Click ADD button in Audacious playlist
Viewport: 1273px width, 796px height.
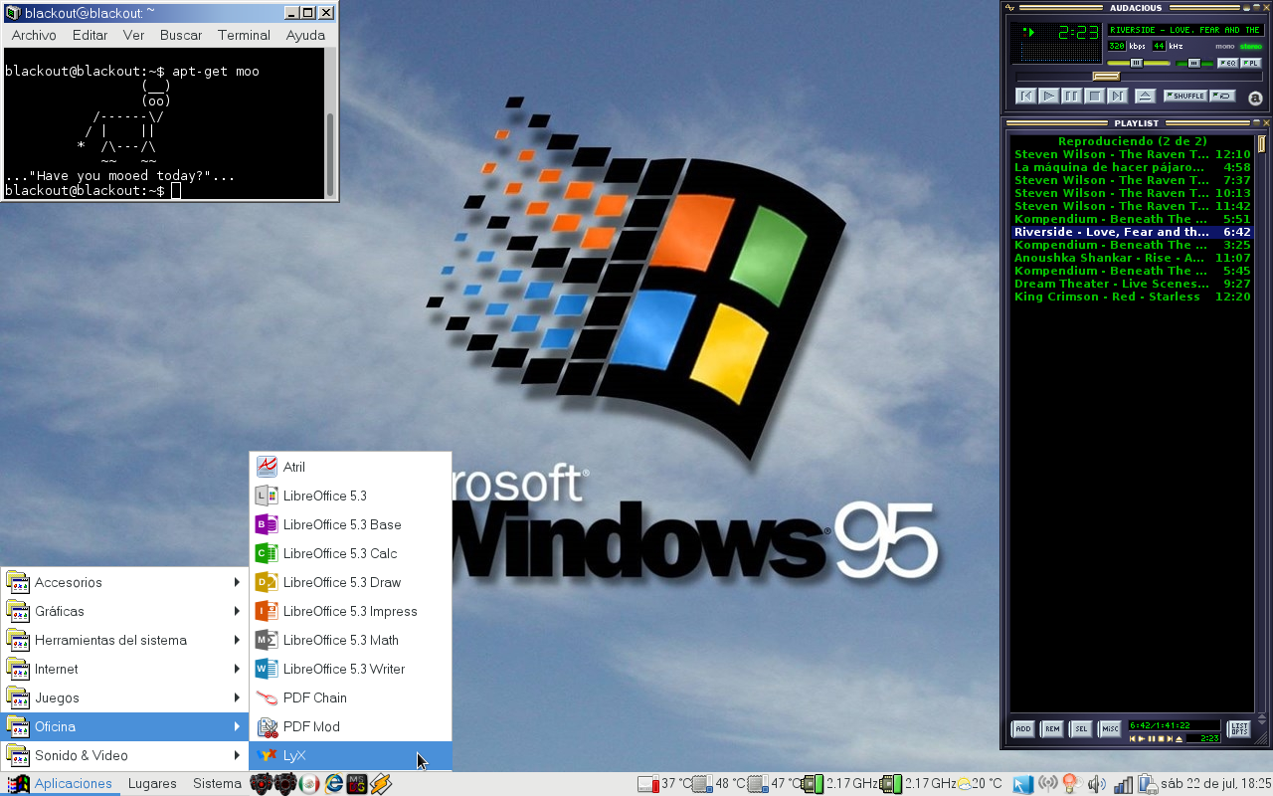point(1023,729)
